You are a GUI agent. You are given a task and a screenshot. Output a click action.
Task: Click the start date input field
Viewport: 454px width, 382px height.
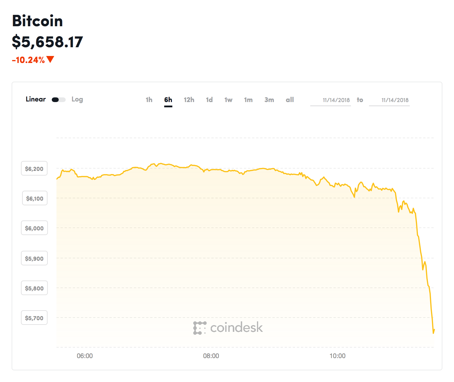(x=331, y=100)
